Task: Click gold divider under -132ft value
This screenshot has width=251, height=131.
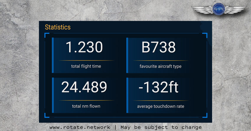Action: coord(161,101)
